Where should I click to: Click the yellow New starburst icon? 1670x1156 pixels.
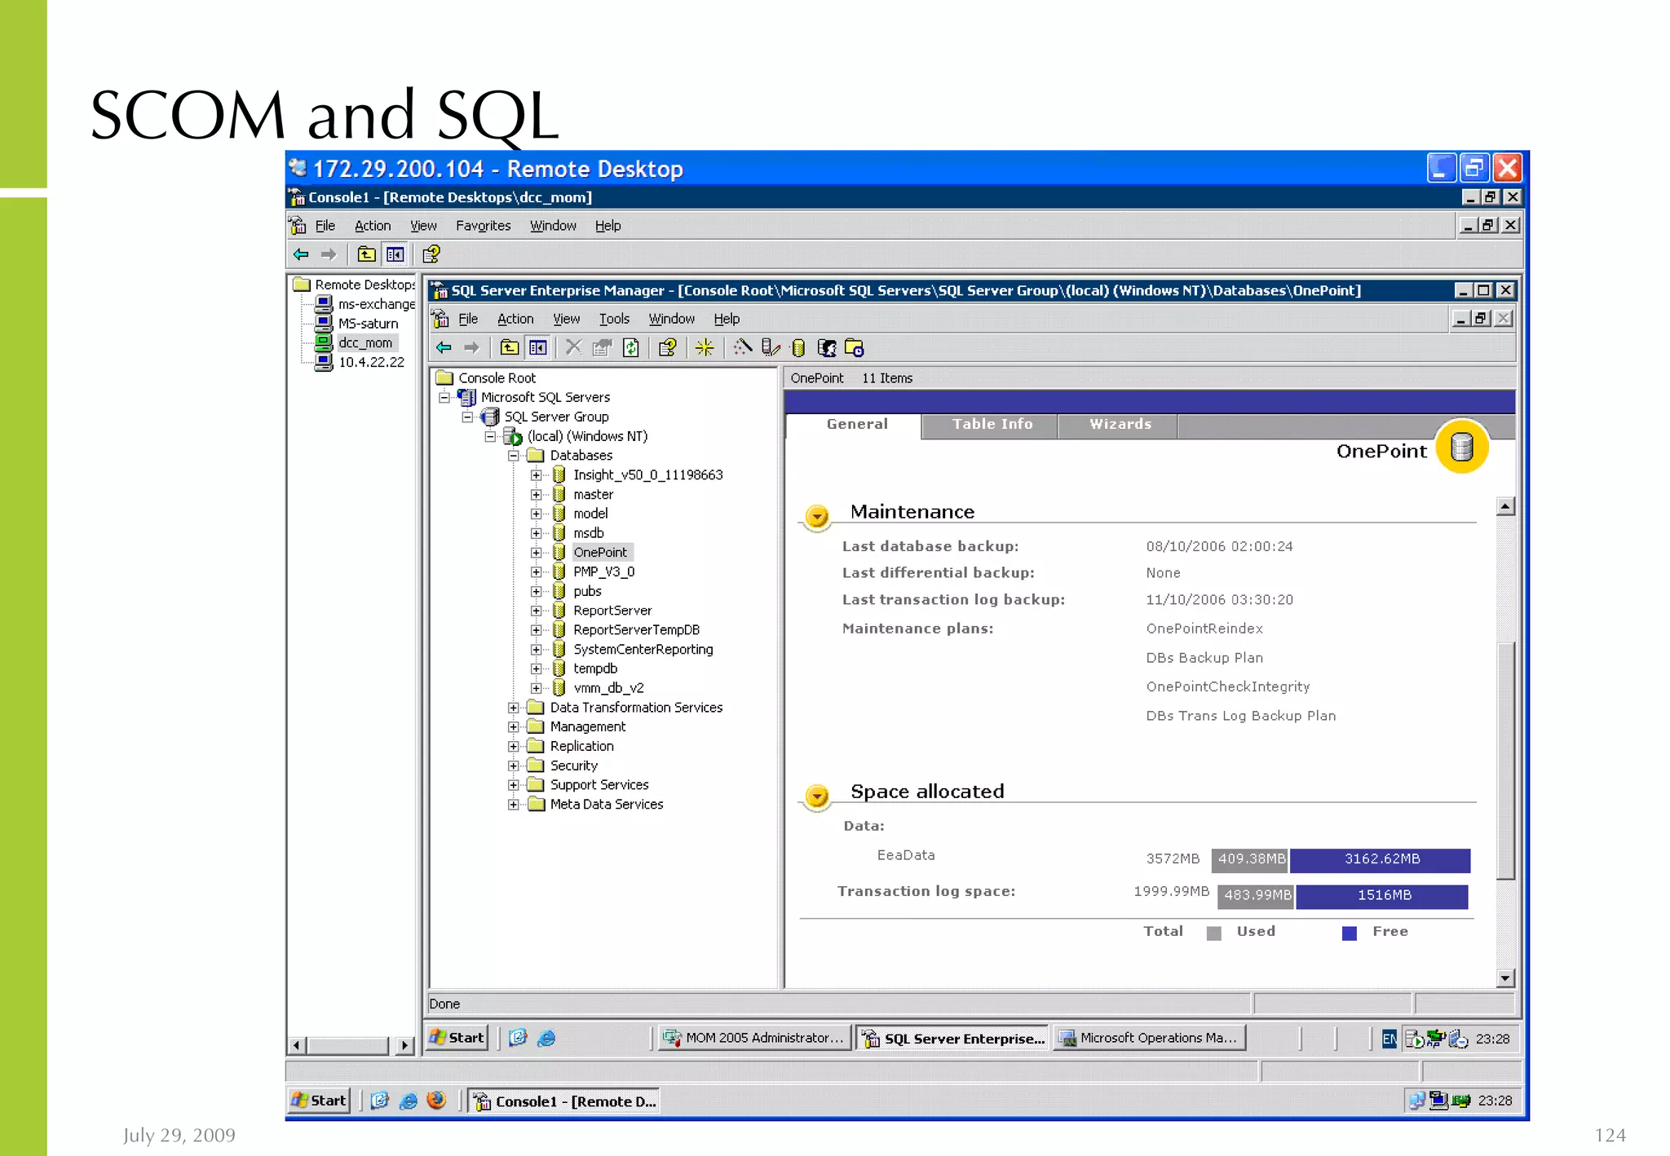[x=705, y=348]
